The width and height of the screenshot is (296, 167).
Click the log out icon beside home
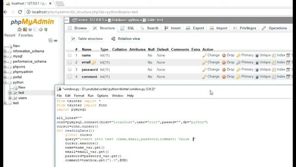(x=25, y=30)
